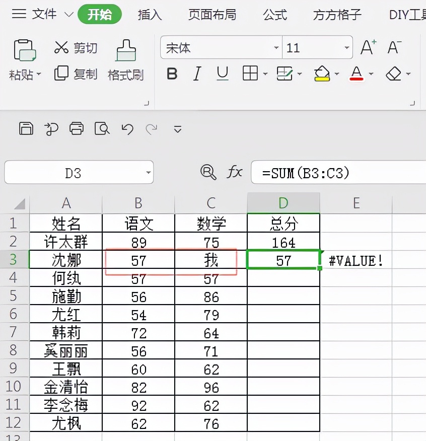Open the 公式 tab
Viewport: 426px width, 441px height.
275,14
